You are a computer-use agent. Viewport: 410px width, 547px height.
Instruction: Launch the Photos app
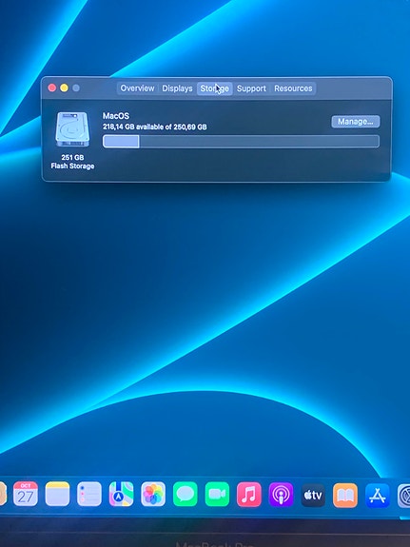(x=153, y=494)
